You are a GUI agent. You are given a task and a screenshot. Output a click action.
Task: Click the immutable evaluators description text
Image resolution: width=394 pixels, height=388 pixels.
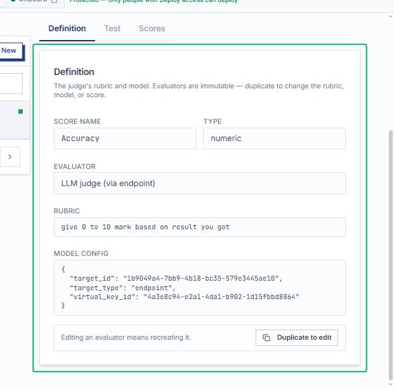coord(199,91)
